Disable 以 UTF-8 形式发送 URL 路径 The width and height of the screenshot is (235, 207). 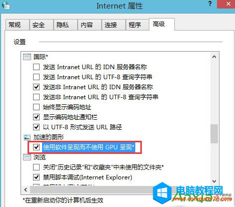[x=37, y=127]
